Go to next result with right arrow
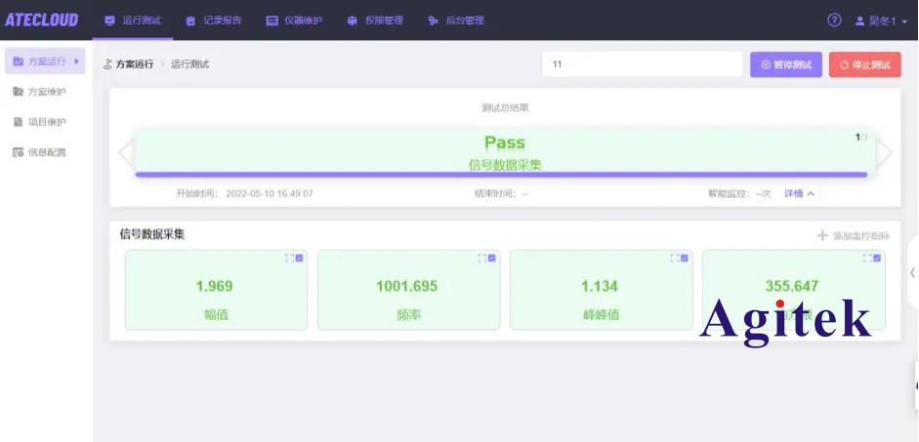 click(x=884, y=153)
